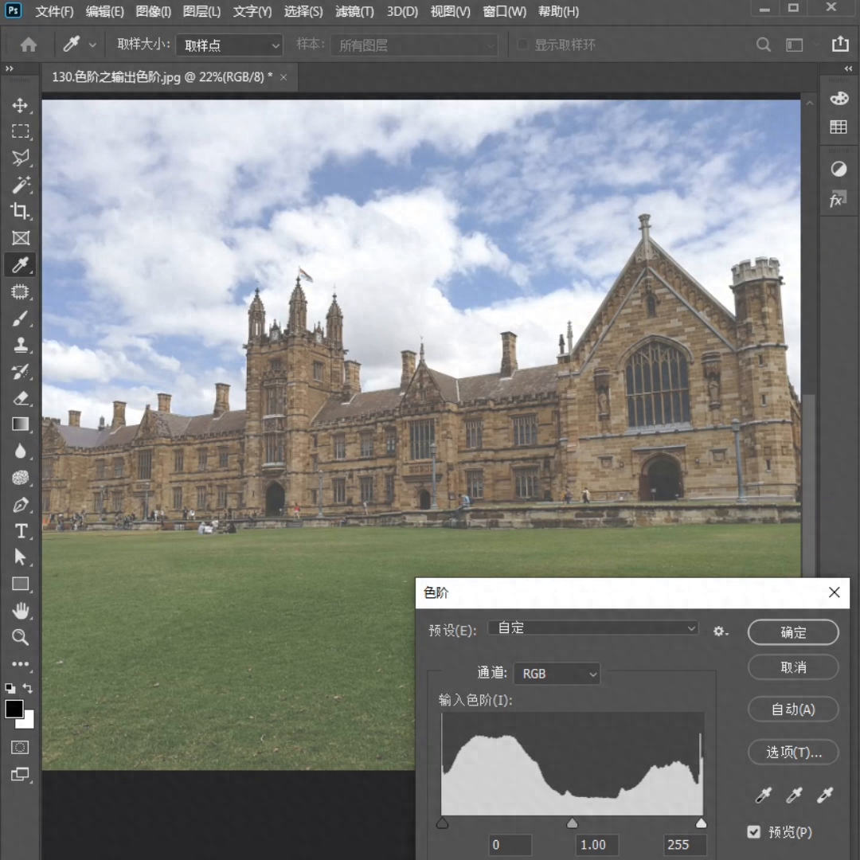Select the Horizontal Type tool
The image size is (860, 860).
pos(21,531)
